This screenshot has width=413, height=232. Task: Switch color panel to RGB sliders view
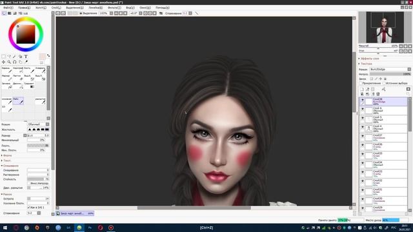click(x=10, y=13)
